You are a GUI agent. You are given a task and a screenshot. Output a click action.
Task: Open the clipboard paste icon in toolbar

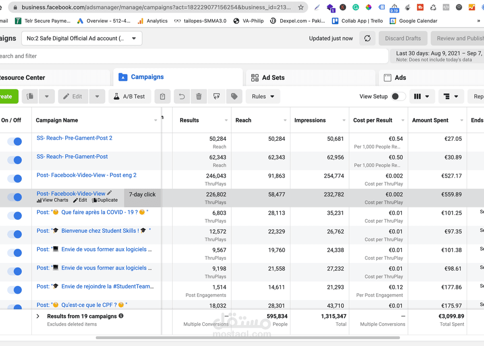click(x=162, y=96)
